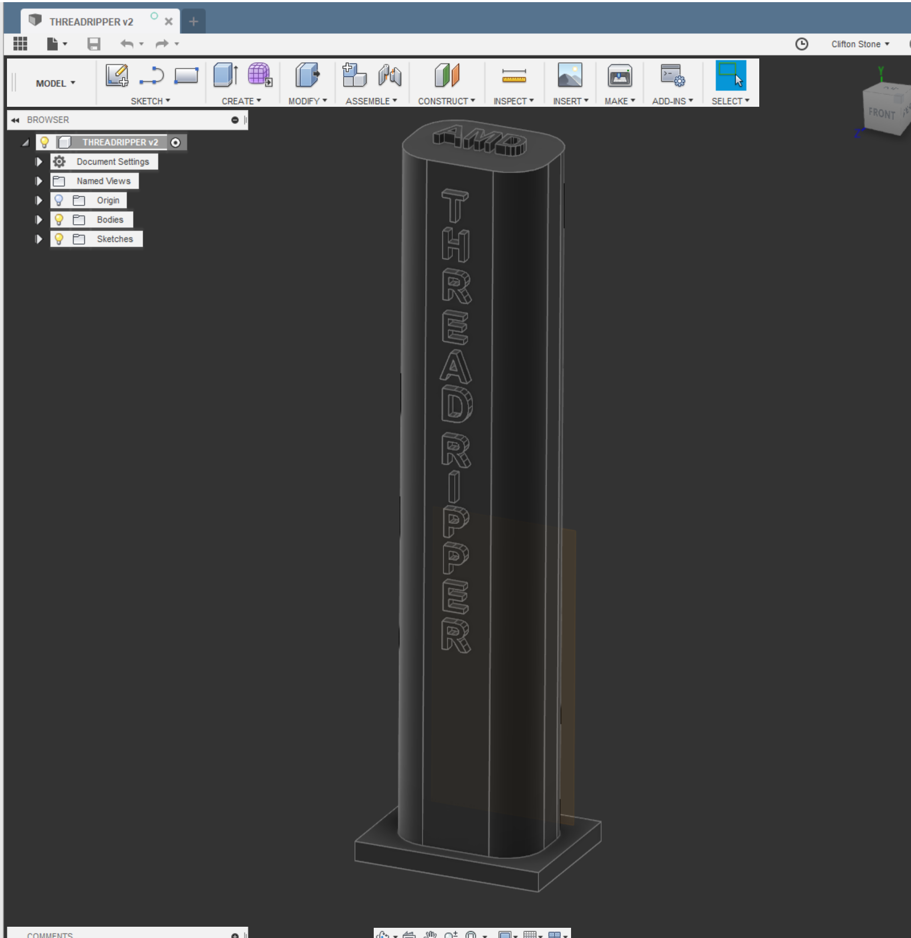Click the New Component icon

354,75
